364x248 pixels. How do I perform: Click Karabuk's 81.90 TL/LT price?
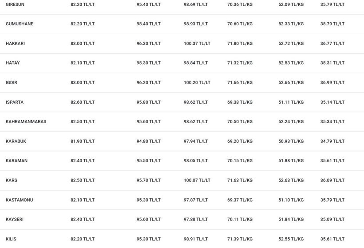(x=83, y=141)
